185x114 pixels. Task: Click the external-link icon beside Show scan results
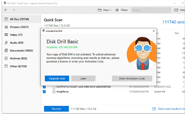point(154,109)
